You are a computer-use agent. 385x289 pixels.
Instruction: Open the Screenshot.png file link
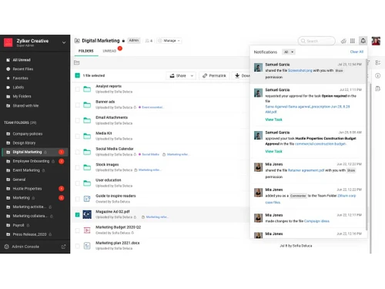(300, 70)
